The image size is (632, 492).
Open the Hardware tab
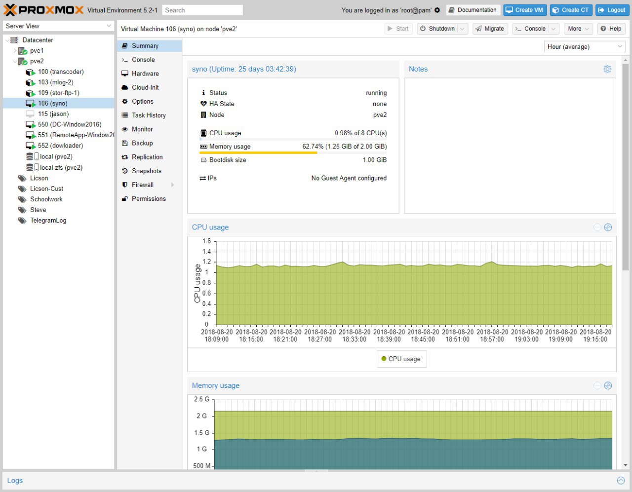(150, 74)
